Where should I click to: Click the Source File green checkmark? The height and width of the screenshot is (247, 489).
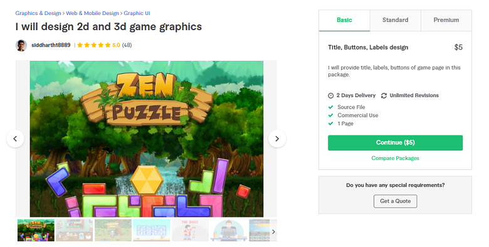[331, 107]
